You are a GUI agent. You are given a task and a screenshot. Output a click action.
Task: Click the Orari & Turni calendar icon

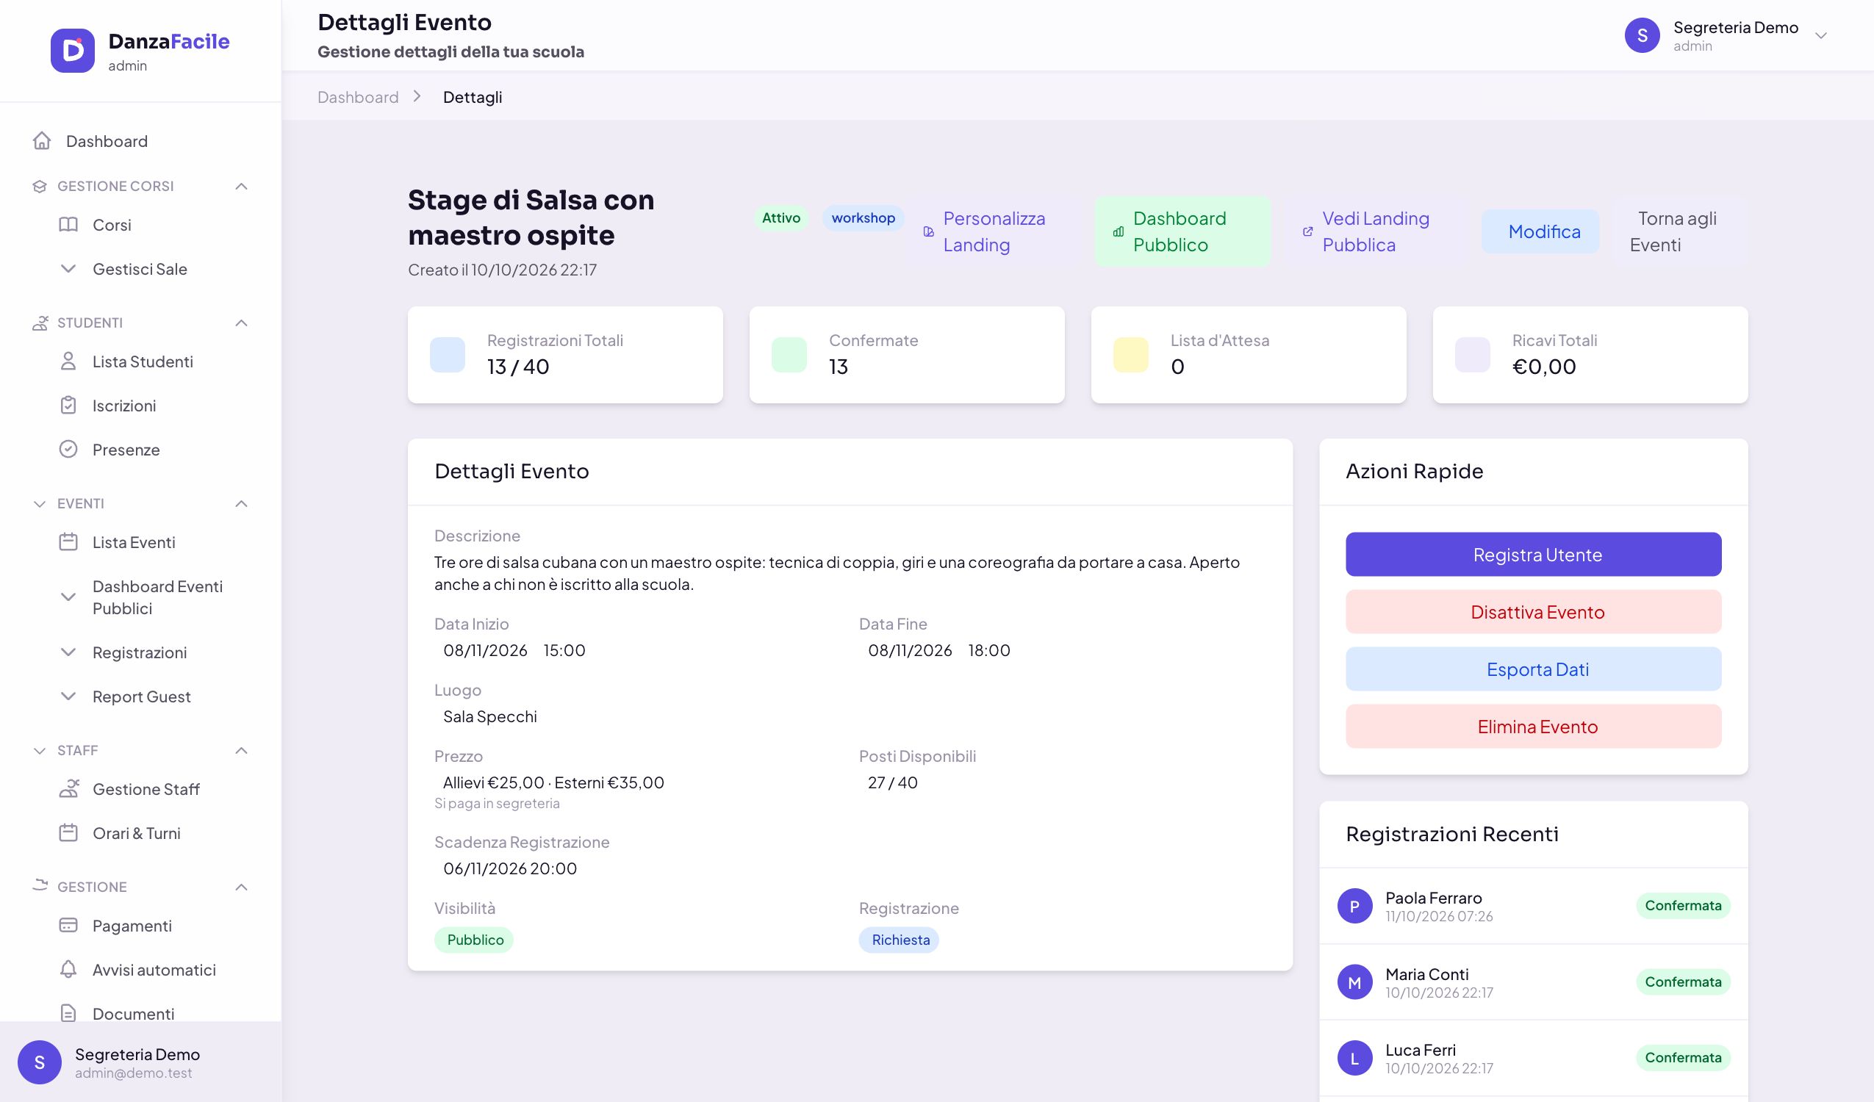tap(68, 833)
